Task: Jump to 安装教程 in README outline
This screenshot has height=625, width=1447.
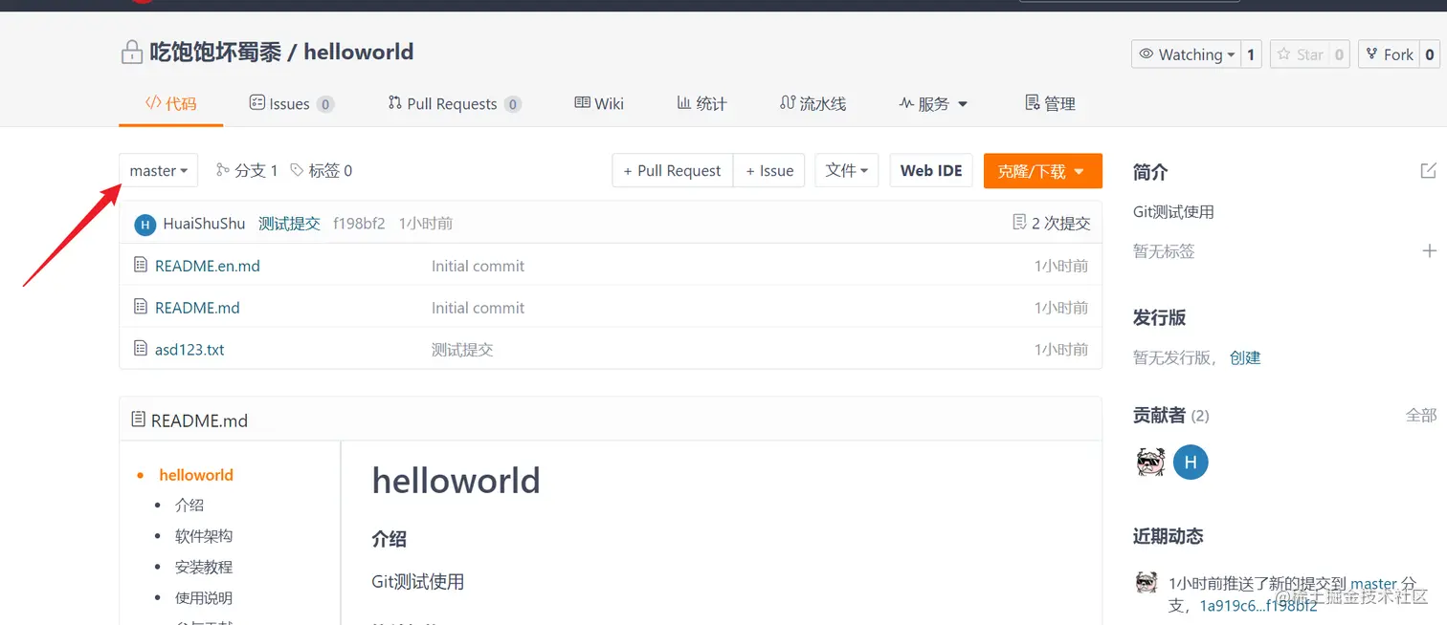Action: (204, 567)
